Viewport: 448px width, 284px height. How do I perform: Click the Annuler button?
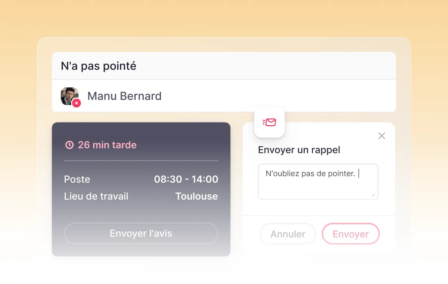tap(288, 234)
